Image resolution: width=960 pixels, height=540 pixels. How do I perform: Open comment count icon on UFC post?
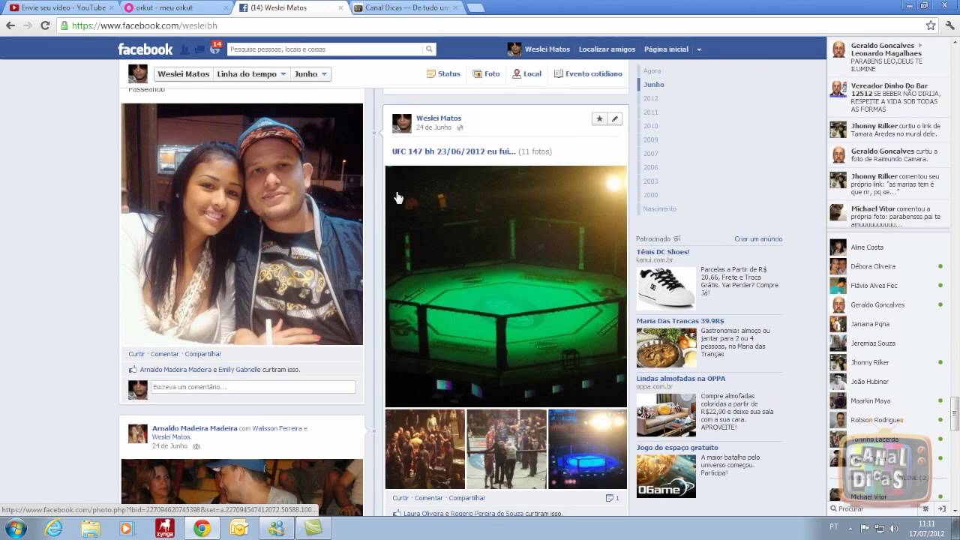(x=612, y=498)
